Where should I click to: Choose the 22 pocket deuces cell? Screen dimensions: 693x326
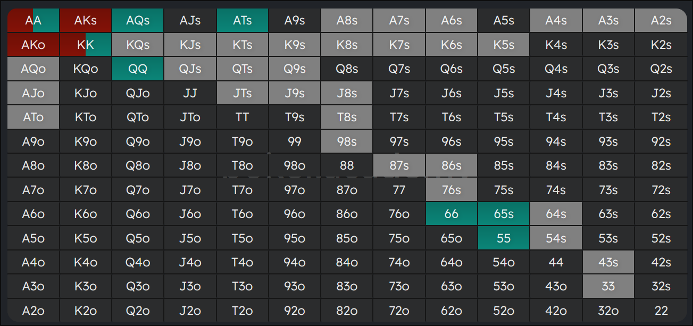pyautogui.click(x=661, y=311)
